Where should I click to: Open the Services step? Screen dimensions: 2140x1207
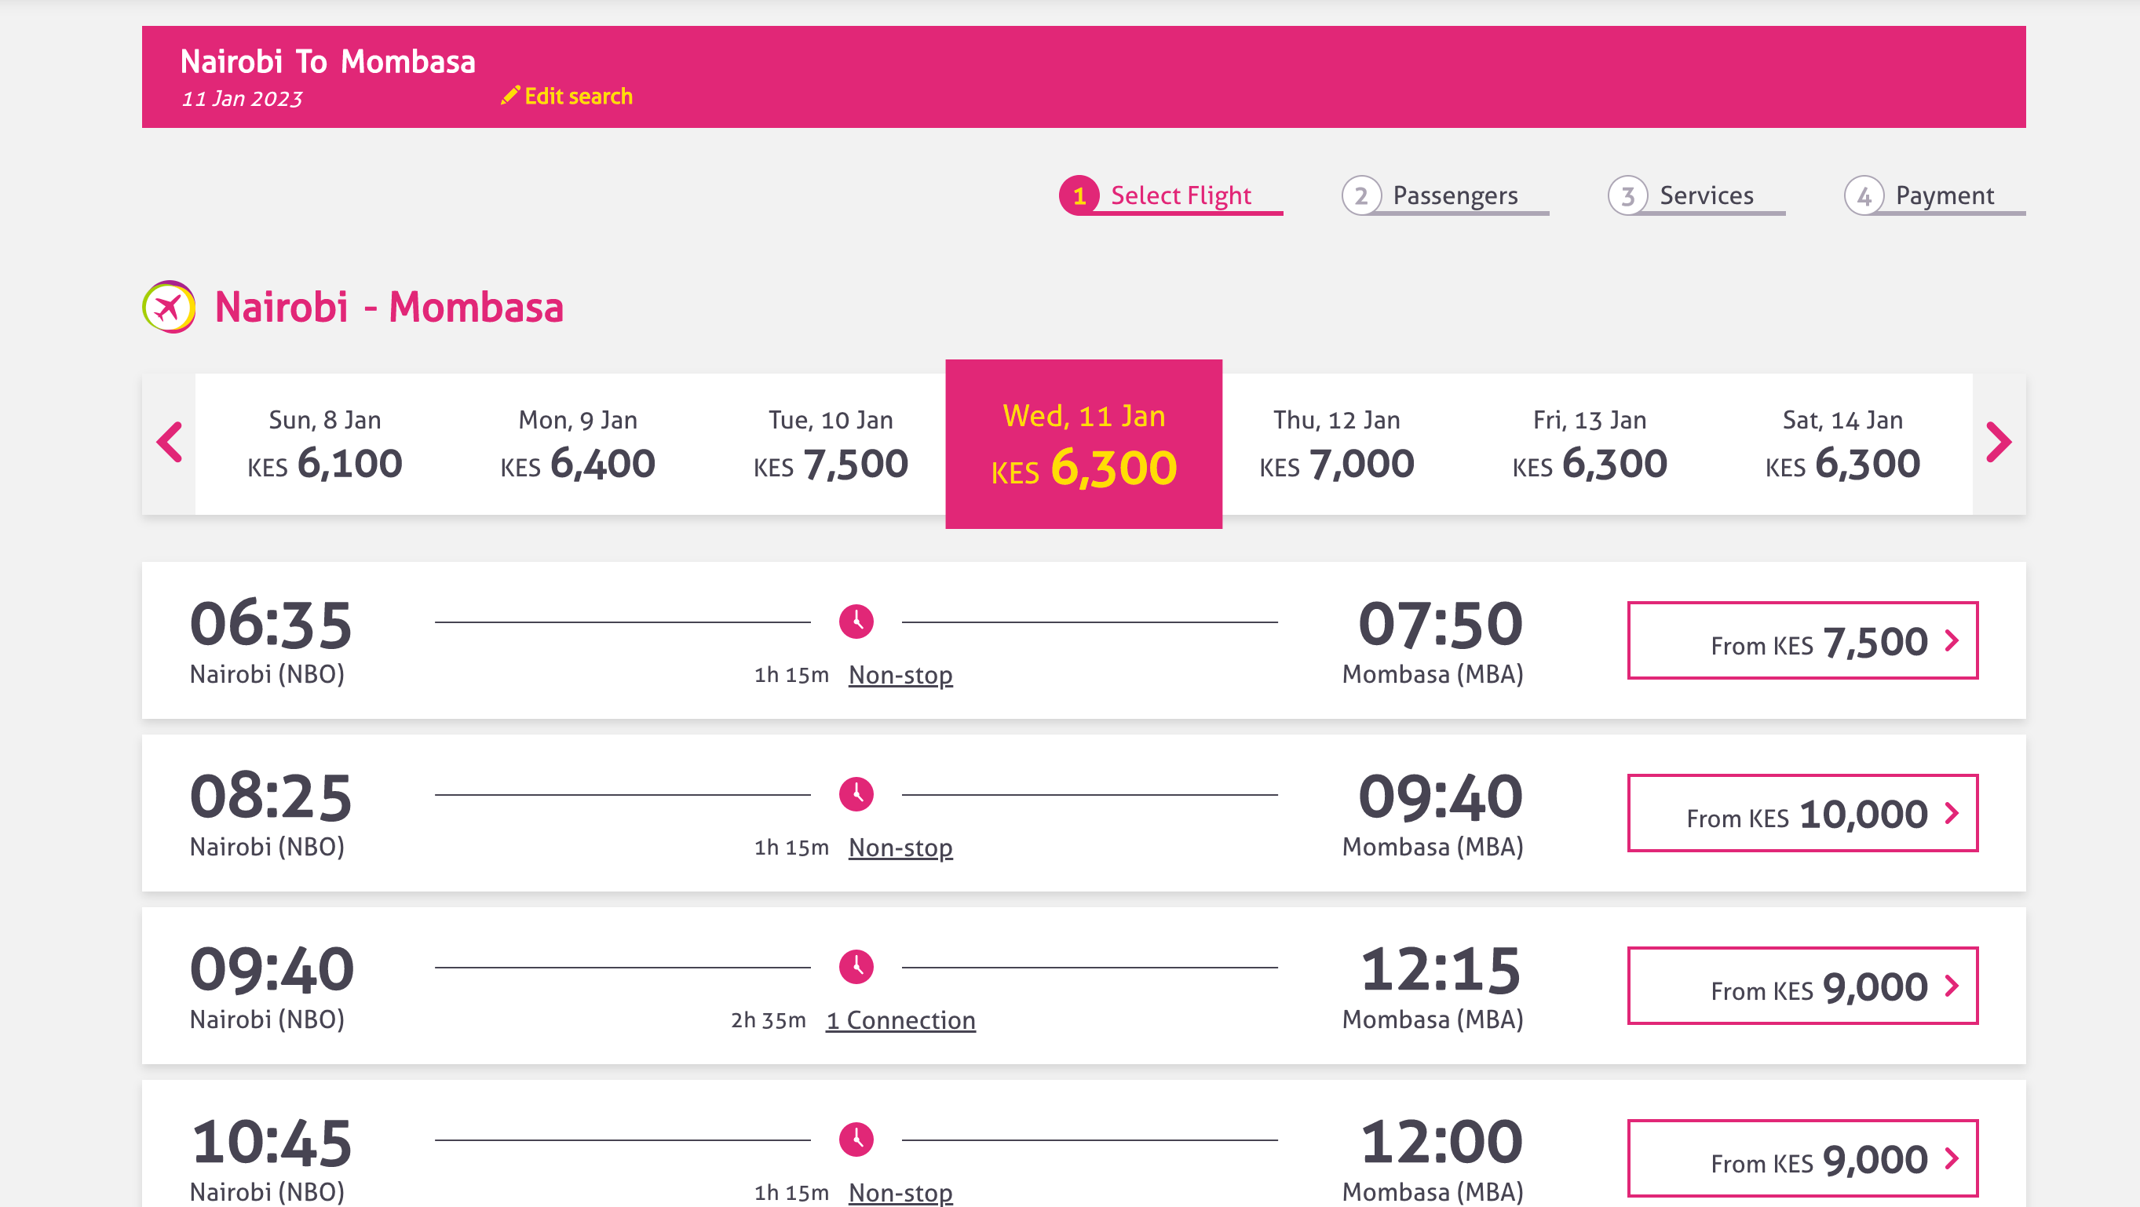tap(1696, 196)
